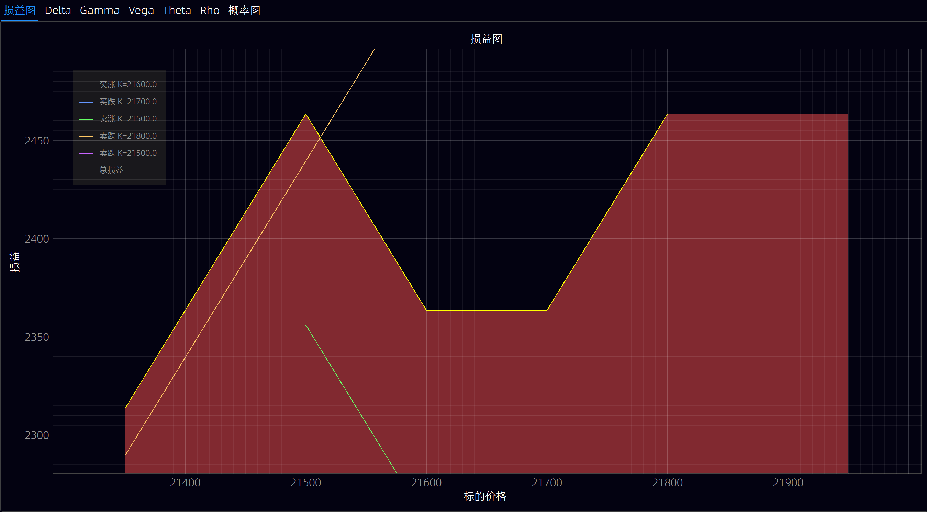The width and height of the screenshot is (927, 512).
Task: Hide the 卖涨 K=21500.0 series
Action: [128, 119]
